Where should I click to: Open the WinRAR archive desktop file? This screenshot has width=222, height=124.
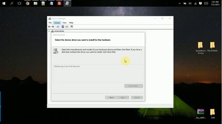point(200,114)
